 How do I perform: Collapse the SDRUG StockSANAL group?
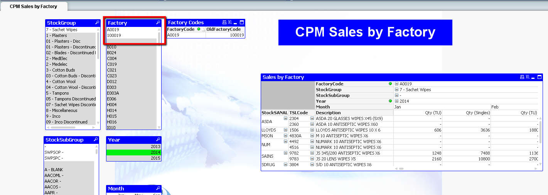pos(285,165)
